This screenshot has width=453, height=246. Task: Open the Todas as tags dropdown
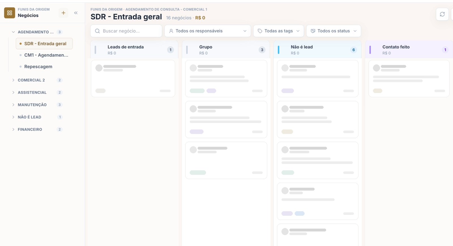[x=279, y=31]
